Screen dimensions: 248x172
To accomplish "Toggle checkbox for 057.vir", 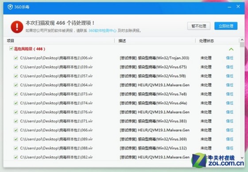I will coord(16,76).
